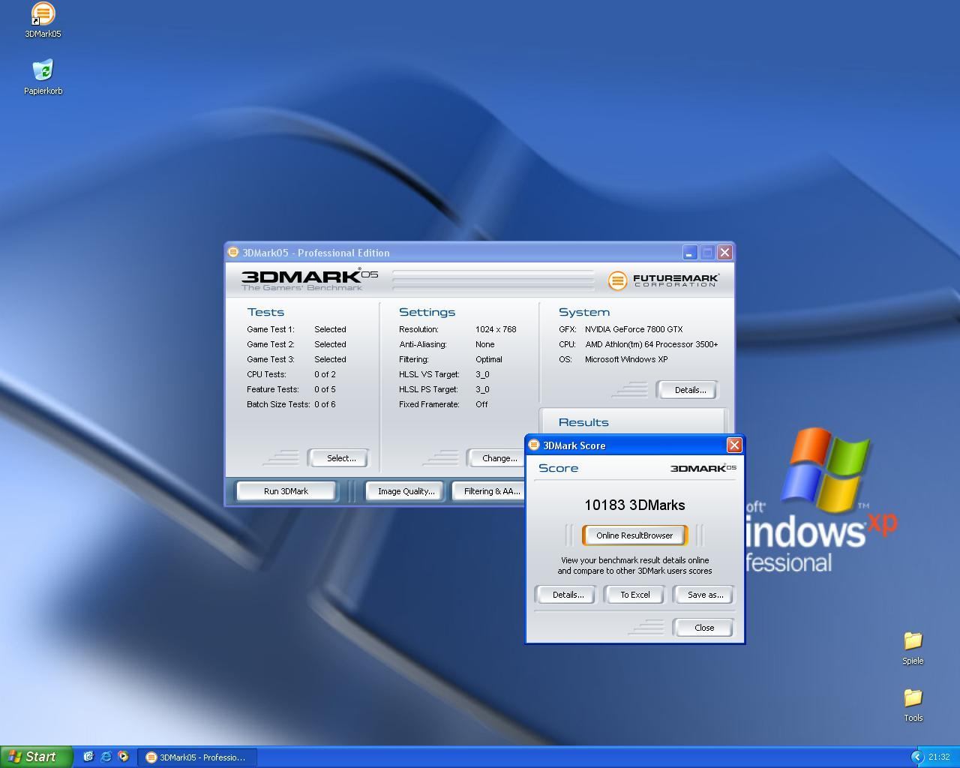960x768 pixels.
Task: Click the '0 of 6' batch size value
Action: (325, 404)
